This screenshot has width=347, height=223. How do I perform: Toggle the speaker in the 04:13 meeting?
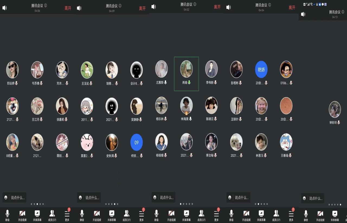(x=303, y=14)
